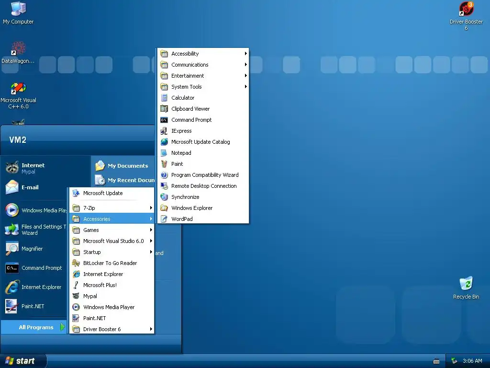Expand Microsoft Visual Studio 6.0 submenu arrow

pos(151,241)
